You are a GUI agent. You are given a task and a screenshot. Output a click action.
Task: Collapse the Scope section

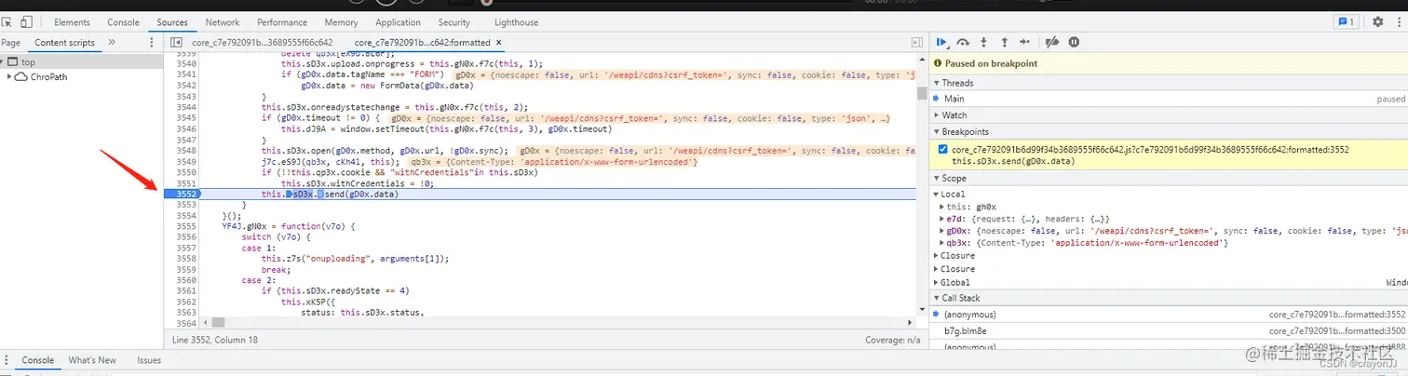(936, 178)
